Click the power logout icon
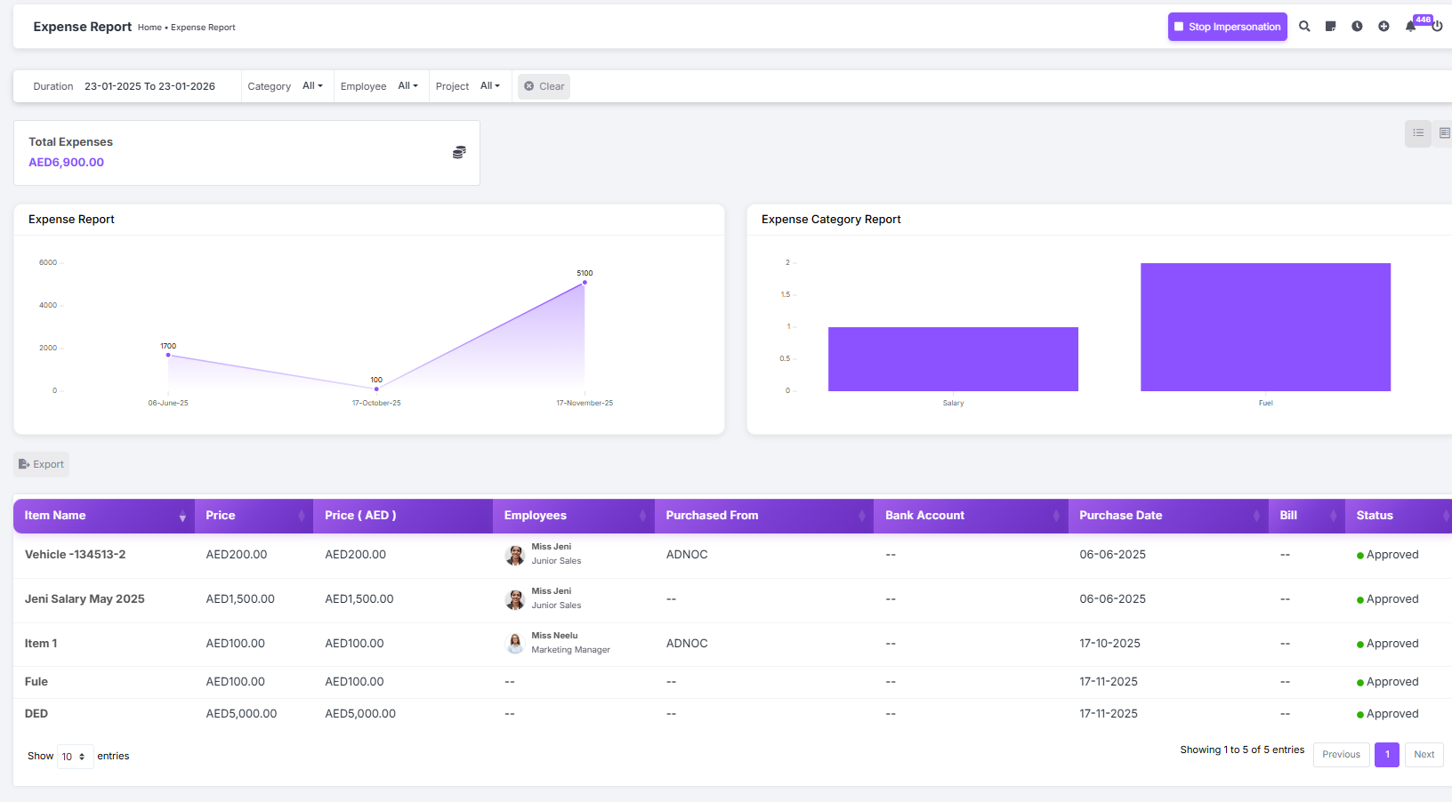 point(1437,27)
